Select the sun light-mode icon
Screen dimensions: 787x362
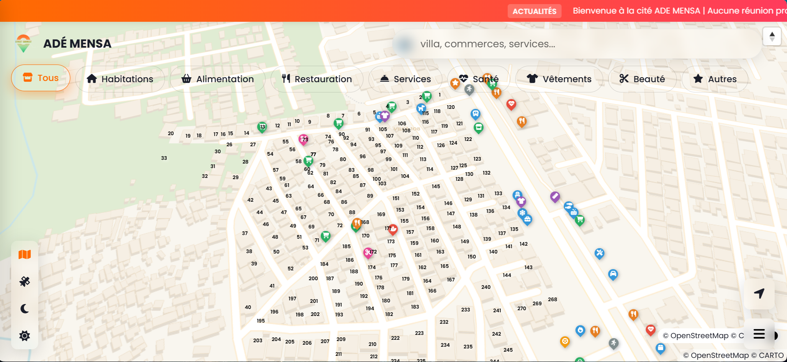[x=25, y=336]
